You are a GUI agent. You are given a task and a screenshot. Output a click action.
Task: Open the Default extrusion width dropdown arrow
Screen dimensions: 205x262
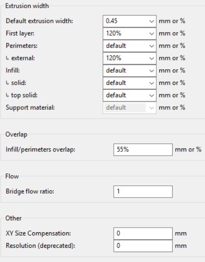(x=152, y=21)
